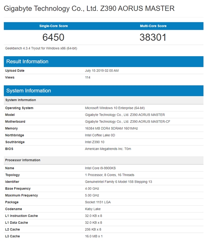Click the Model label
This screenshot has width=206, height=242.
(10, 115)
